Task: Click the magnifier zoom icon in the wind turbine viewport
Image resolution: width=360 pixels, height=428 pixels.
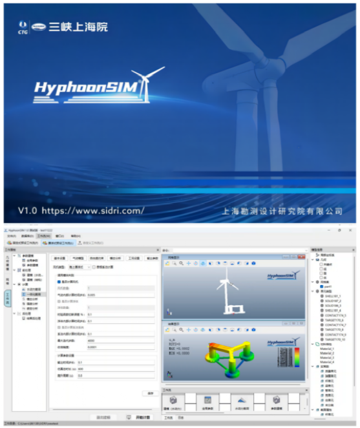Action: (x=181, y=263)
